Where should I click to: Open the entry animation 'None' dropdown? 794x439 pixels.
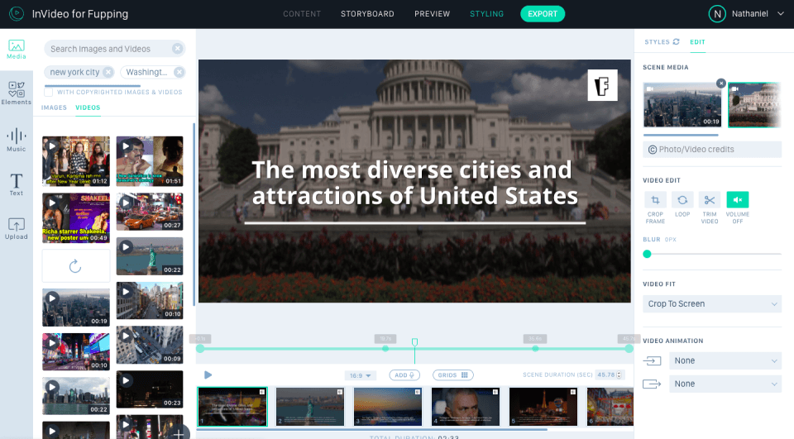[725, 360]
